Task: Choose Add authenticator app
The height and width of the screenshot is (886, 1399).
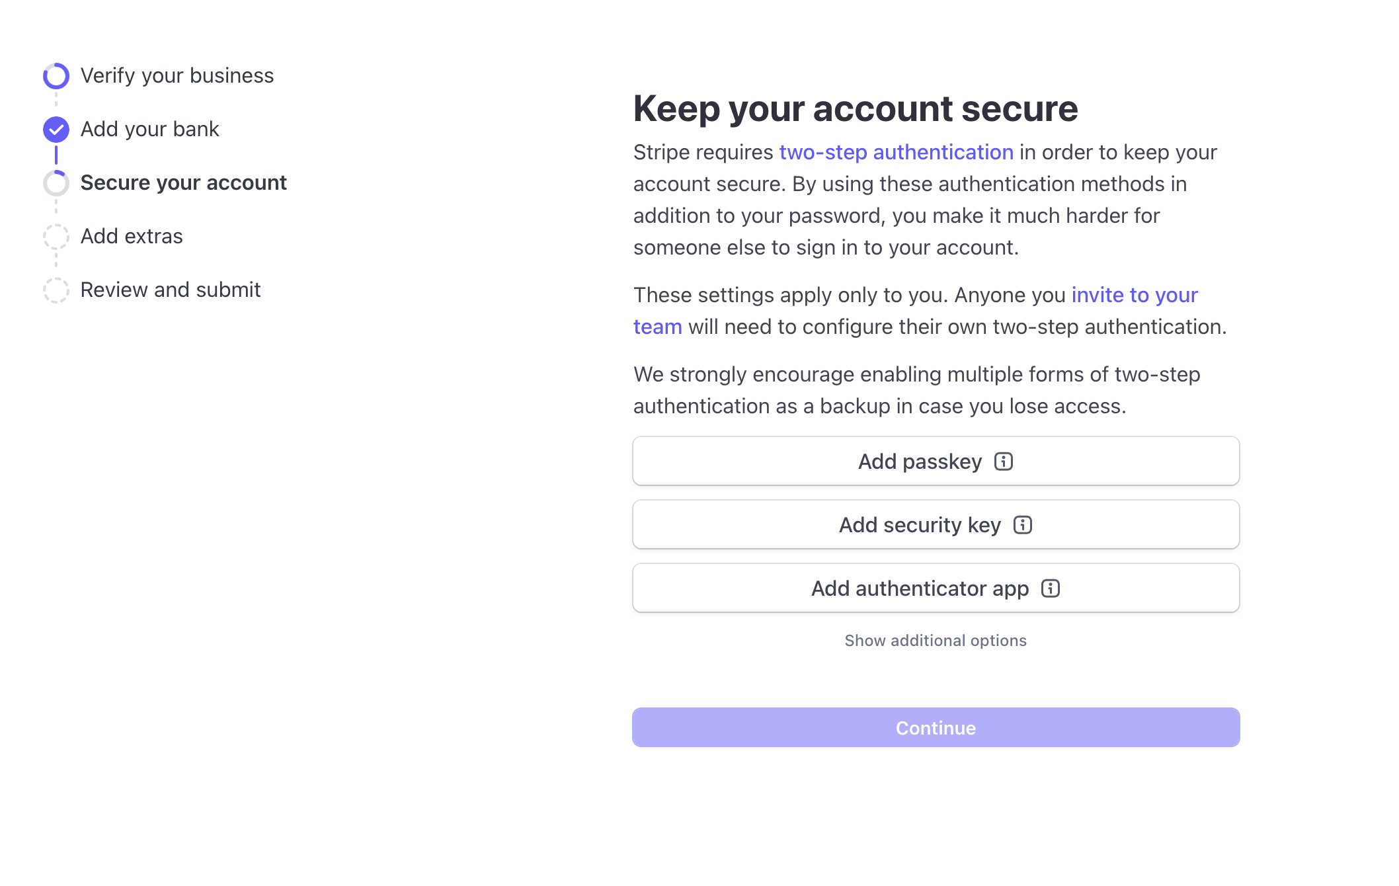Action: coord(919,588)
